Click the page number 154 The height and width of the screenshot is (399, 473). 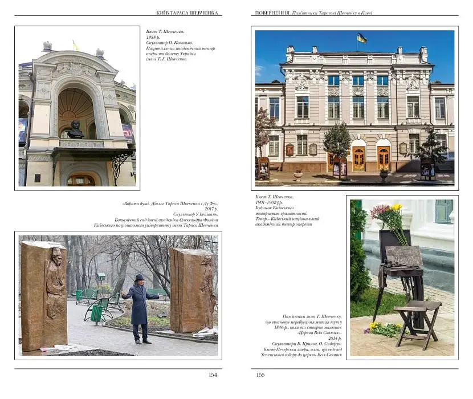[x=213, y=374]
